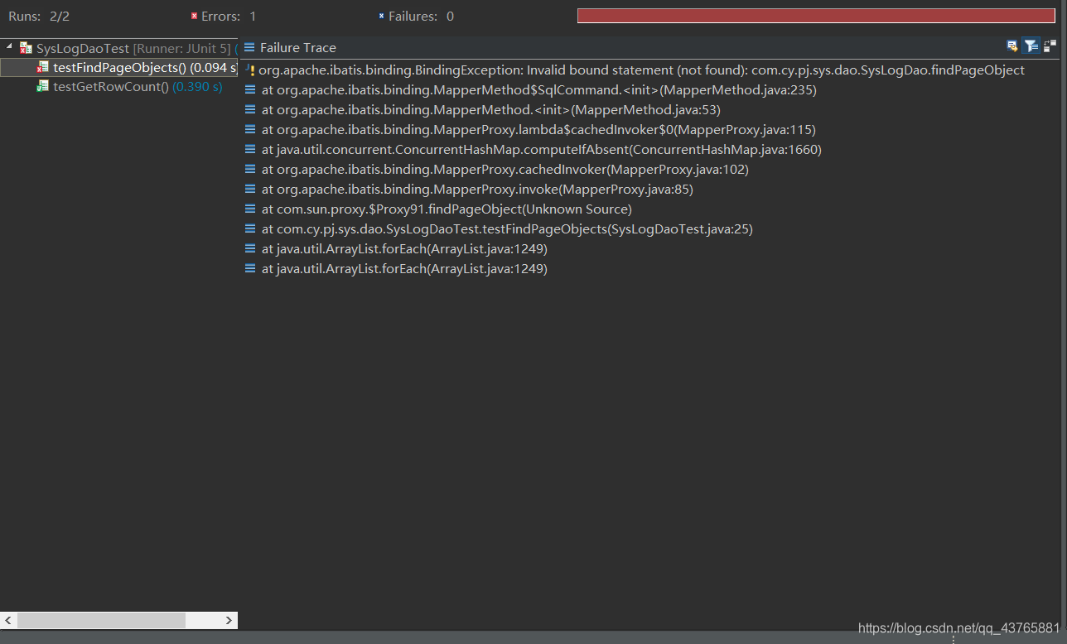
Task: Click the test tree scrollbar right arrow
Action: [x=229, y=620]
